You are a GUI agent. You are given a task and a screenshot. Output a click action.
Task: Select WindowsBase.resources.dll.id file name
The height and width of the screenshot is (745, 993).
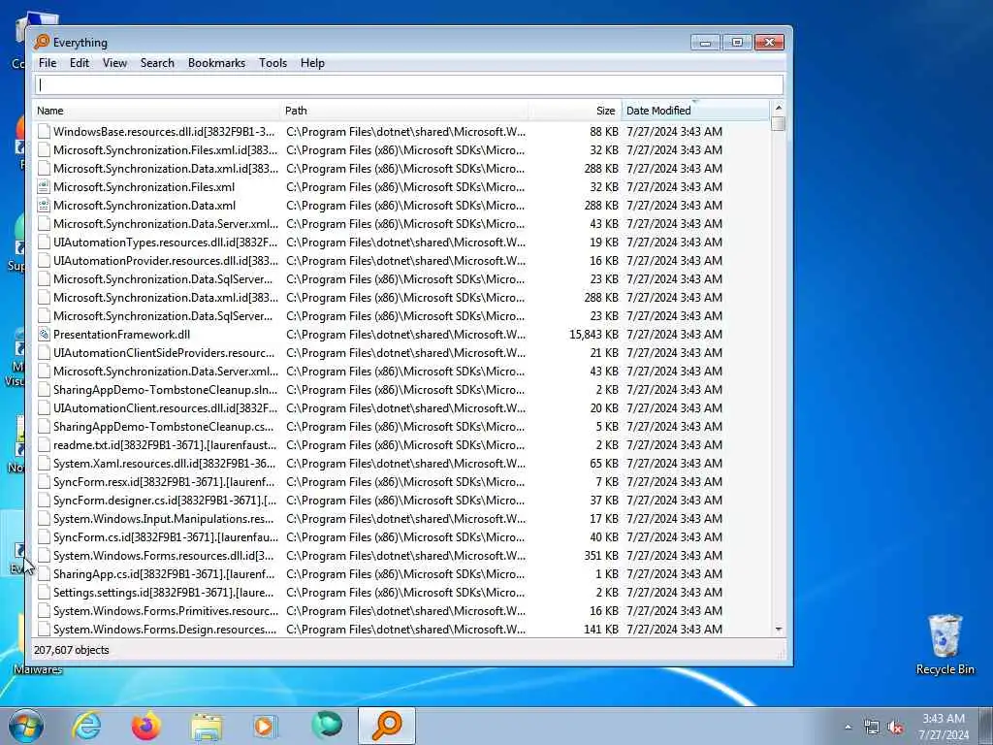tap(164, 131)
